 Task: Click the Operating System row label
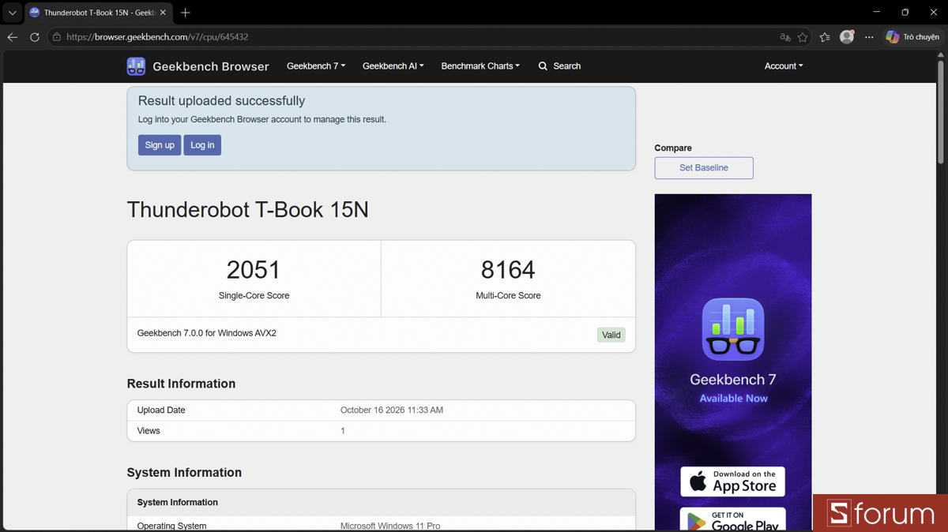[171, 526]
